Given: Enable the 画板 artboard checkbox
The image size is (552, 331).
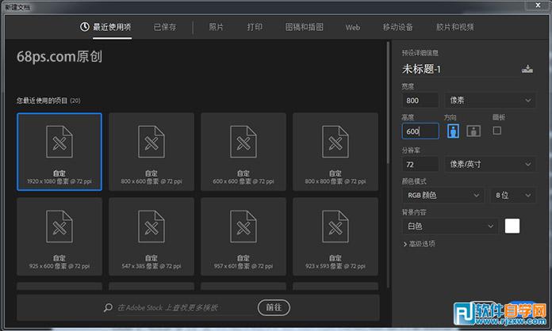Looking at the screenshot, I should tap(497, 131).
